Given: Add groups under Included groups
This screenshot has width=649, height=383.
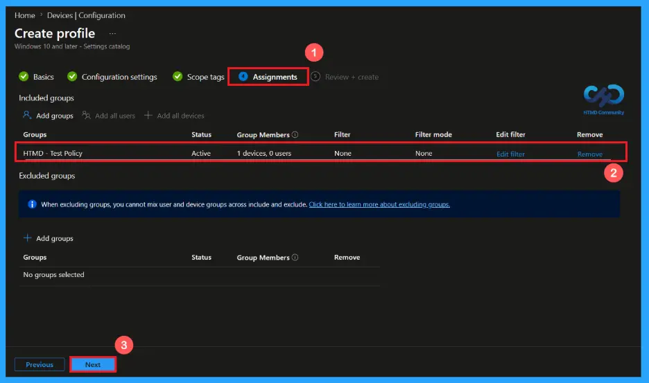Looking at the screenshot, I should (x=54, y=116).
